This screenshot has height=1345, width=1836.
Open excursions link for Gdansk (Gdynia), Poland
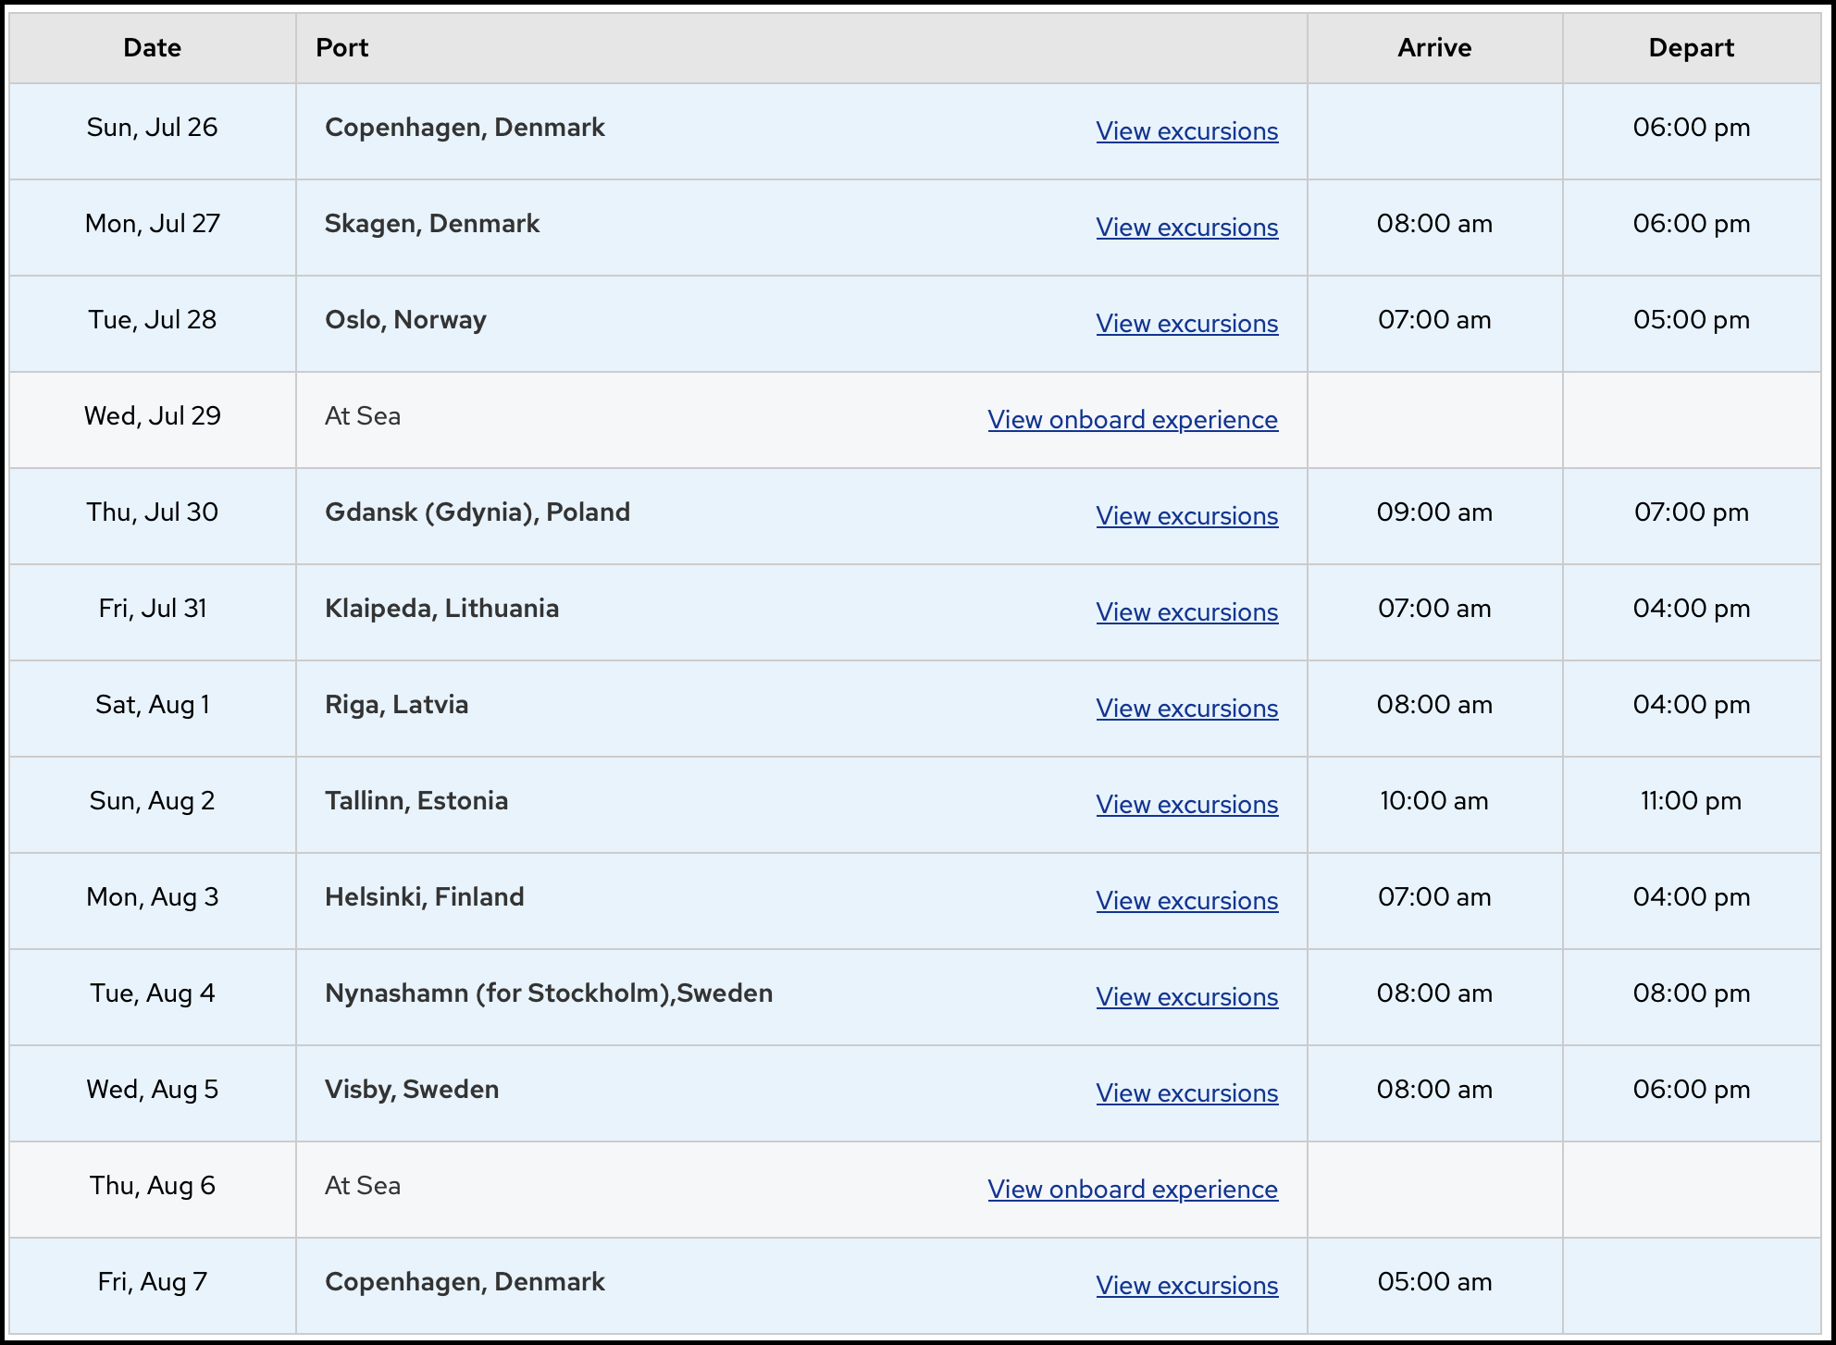[x=1186, y=516]
